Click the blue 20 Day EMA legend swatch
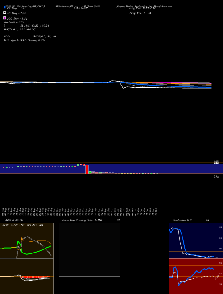 (5, 8)
